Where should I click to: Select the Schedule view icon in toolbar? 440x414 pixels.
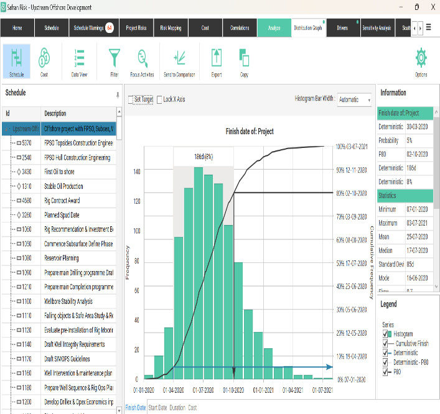17,62
